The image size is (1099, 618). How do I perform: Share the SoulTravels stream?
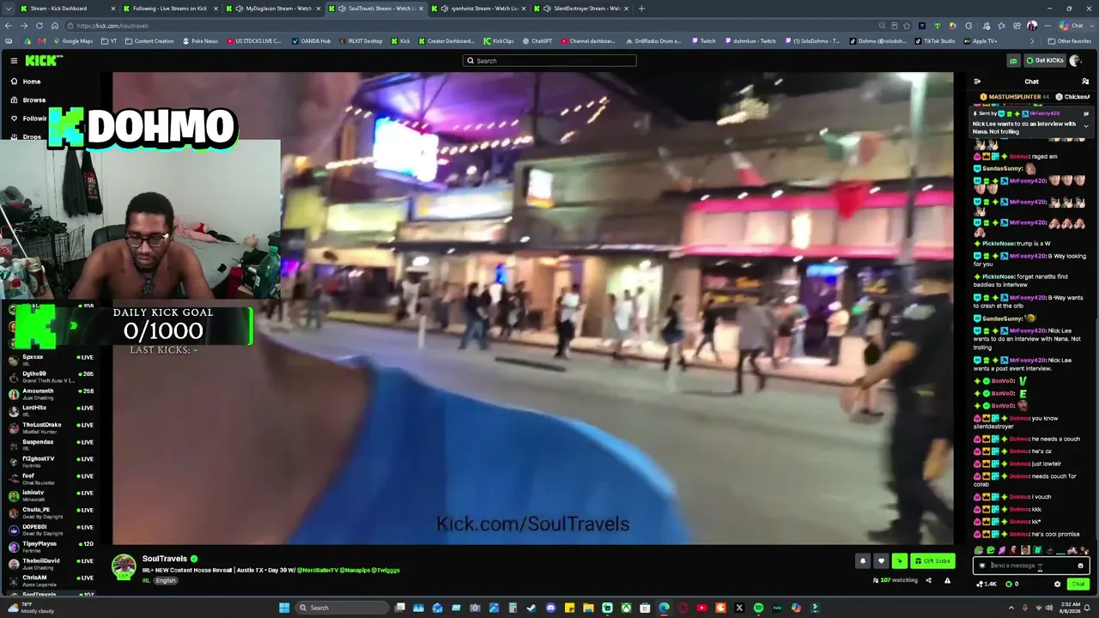pos(928,580)
